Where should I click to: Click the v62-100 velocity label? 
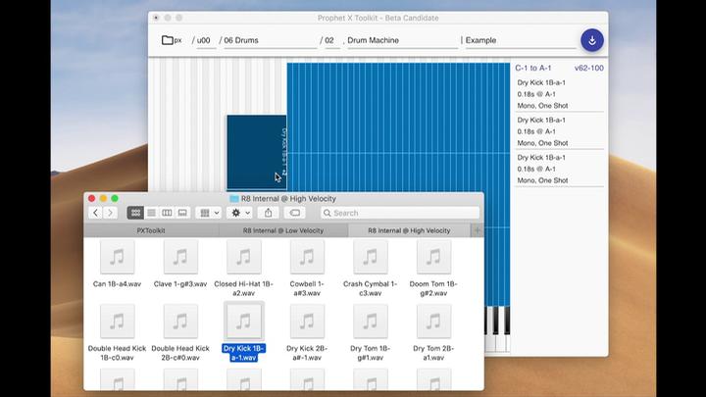click(x=589, y=68)
